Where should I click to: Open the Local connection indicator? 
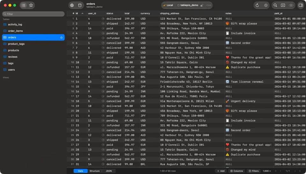(168, 5)
